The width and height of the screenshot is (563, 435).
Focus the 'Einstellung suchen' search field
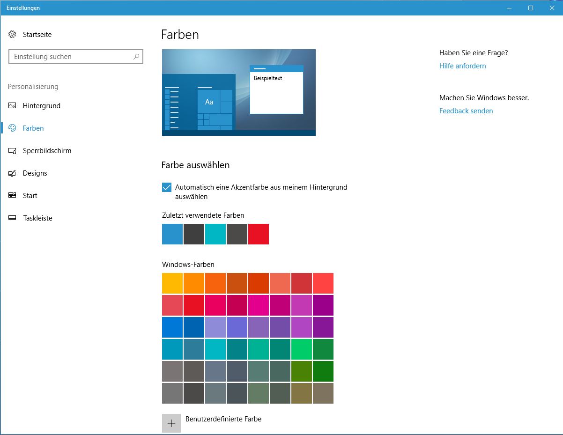click(76, 57)
